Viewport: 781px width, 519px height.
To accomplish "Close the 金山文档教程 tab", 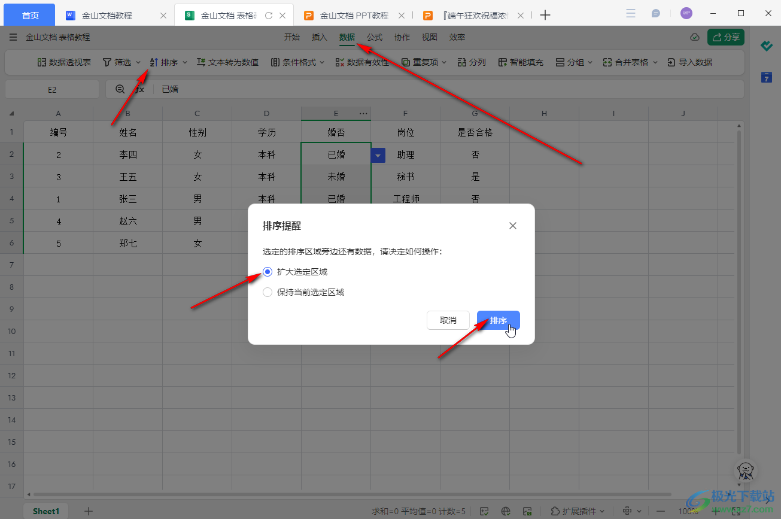I will pyautogui.click(x=163, y=16).
